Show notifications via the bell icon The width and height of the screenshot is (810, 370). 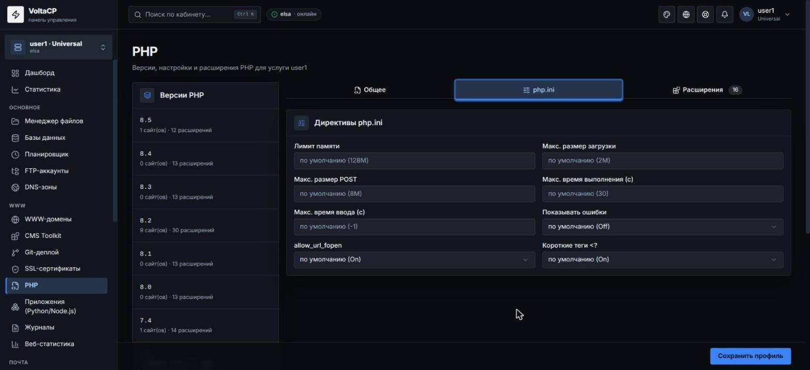click(x=725, y=14)
